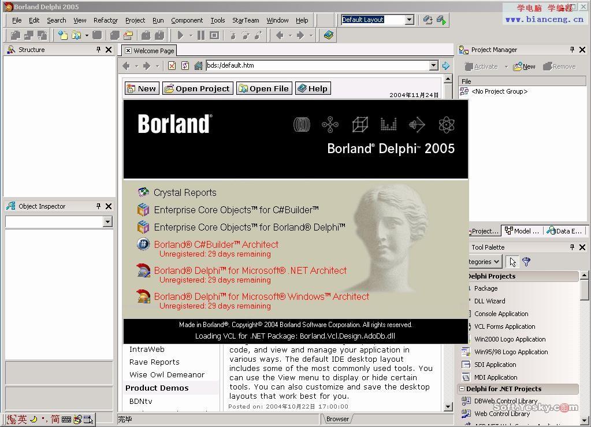This screenshot has width=591, height=427.
Task: Open the Project menu in menu bar
Action: click(x=135, y=20)
